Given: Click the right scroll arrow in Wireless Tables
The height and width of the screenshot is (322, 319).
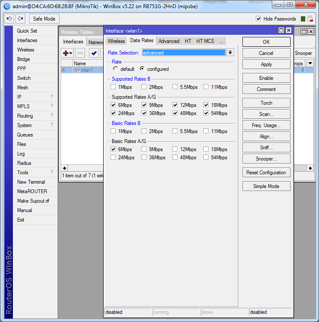Looking at the screenshot, I should (x=310, y=168).
